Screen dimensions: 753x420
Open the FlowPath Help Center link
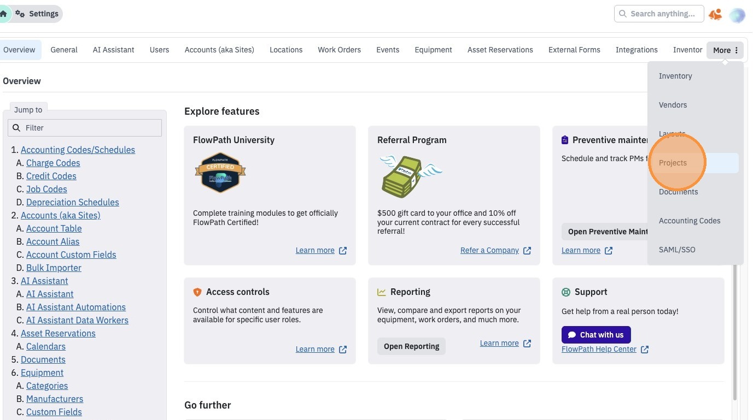coord(599,349)
